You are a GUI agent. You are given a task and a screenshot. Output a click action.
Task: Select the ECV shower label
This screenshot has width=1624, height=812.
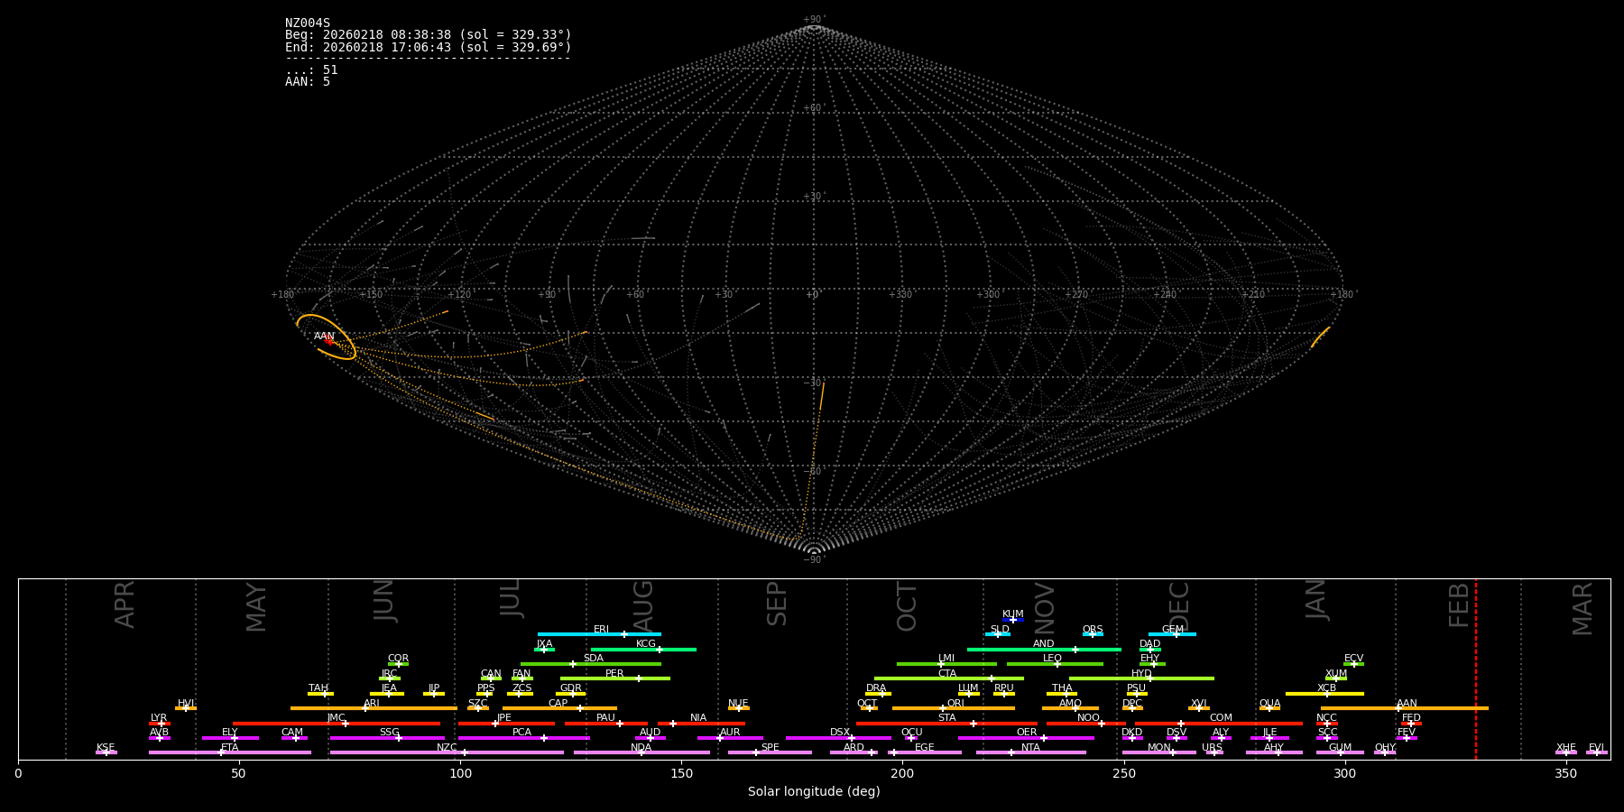[x=1353, y=659]
